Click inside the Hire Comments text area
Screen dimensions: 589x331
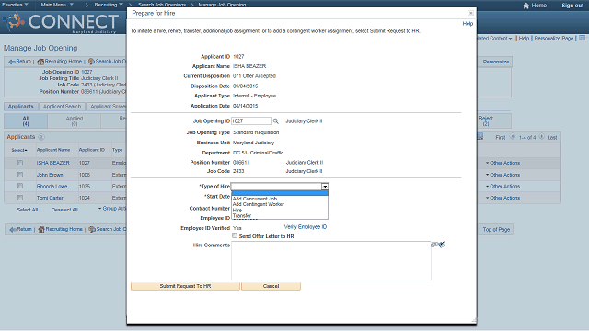click(331, 260)
